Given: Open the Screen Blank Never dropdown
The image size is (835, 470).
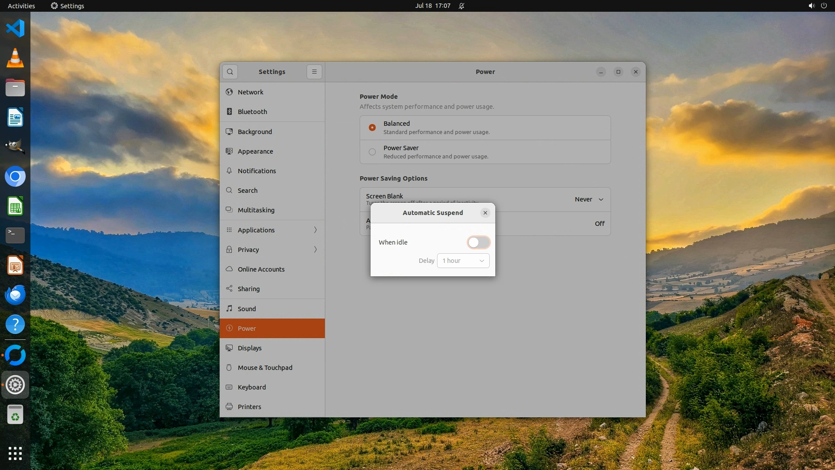Looking at the screenshot, I should pos(589,199).
